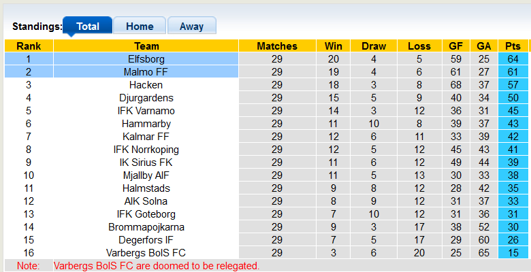The image size is (531, 272).
Task: Open IFK Varnamo team entry
Action: tap(146, 111)
